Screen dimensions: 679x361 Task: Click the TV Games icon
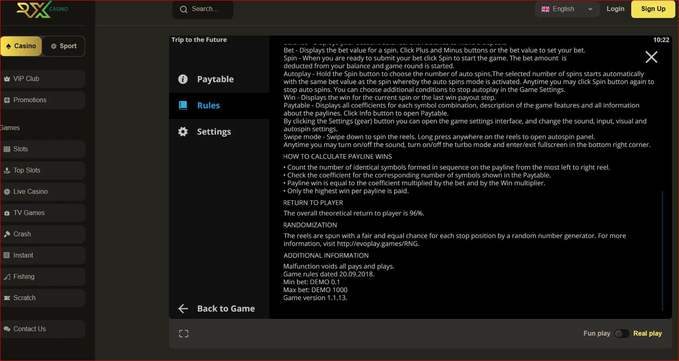7,213
